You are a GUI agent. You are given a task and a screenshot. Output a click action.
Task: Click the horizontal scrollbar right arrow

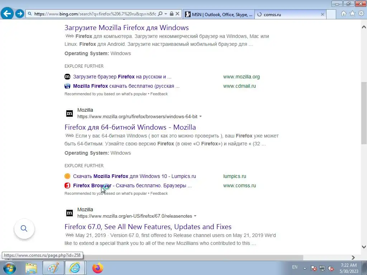[353, 257]
